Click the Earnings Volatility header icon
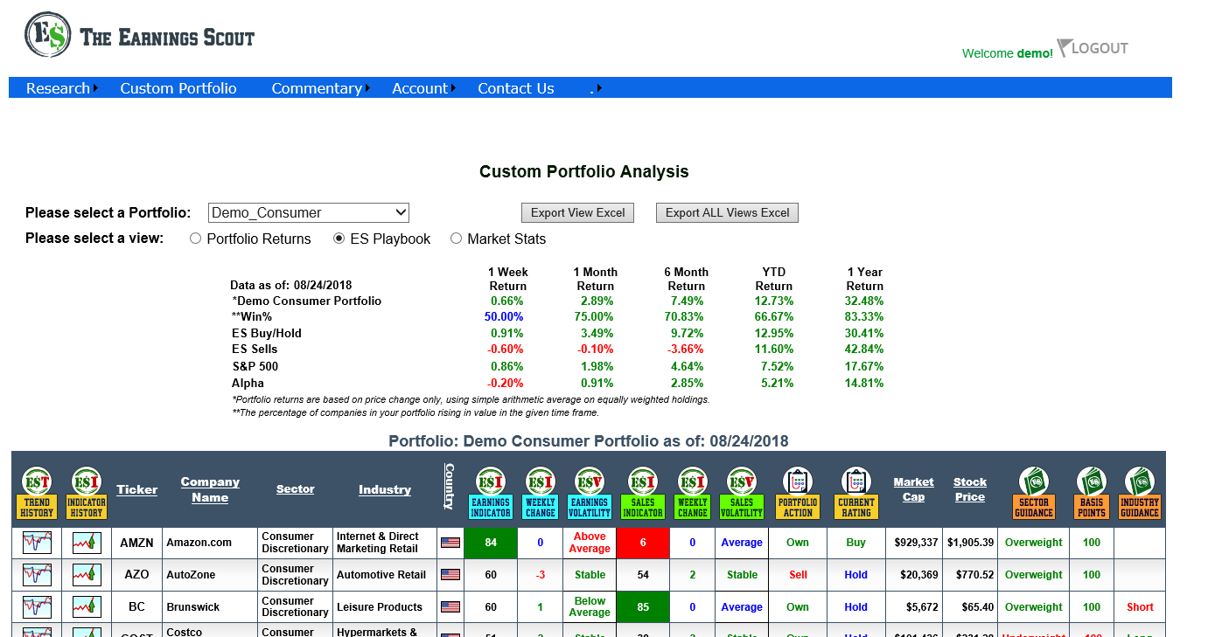The height and width of the screenshot is (637, 1208). click(590, 492)
